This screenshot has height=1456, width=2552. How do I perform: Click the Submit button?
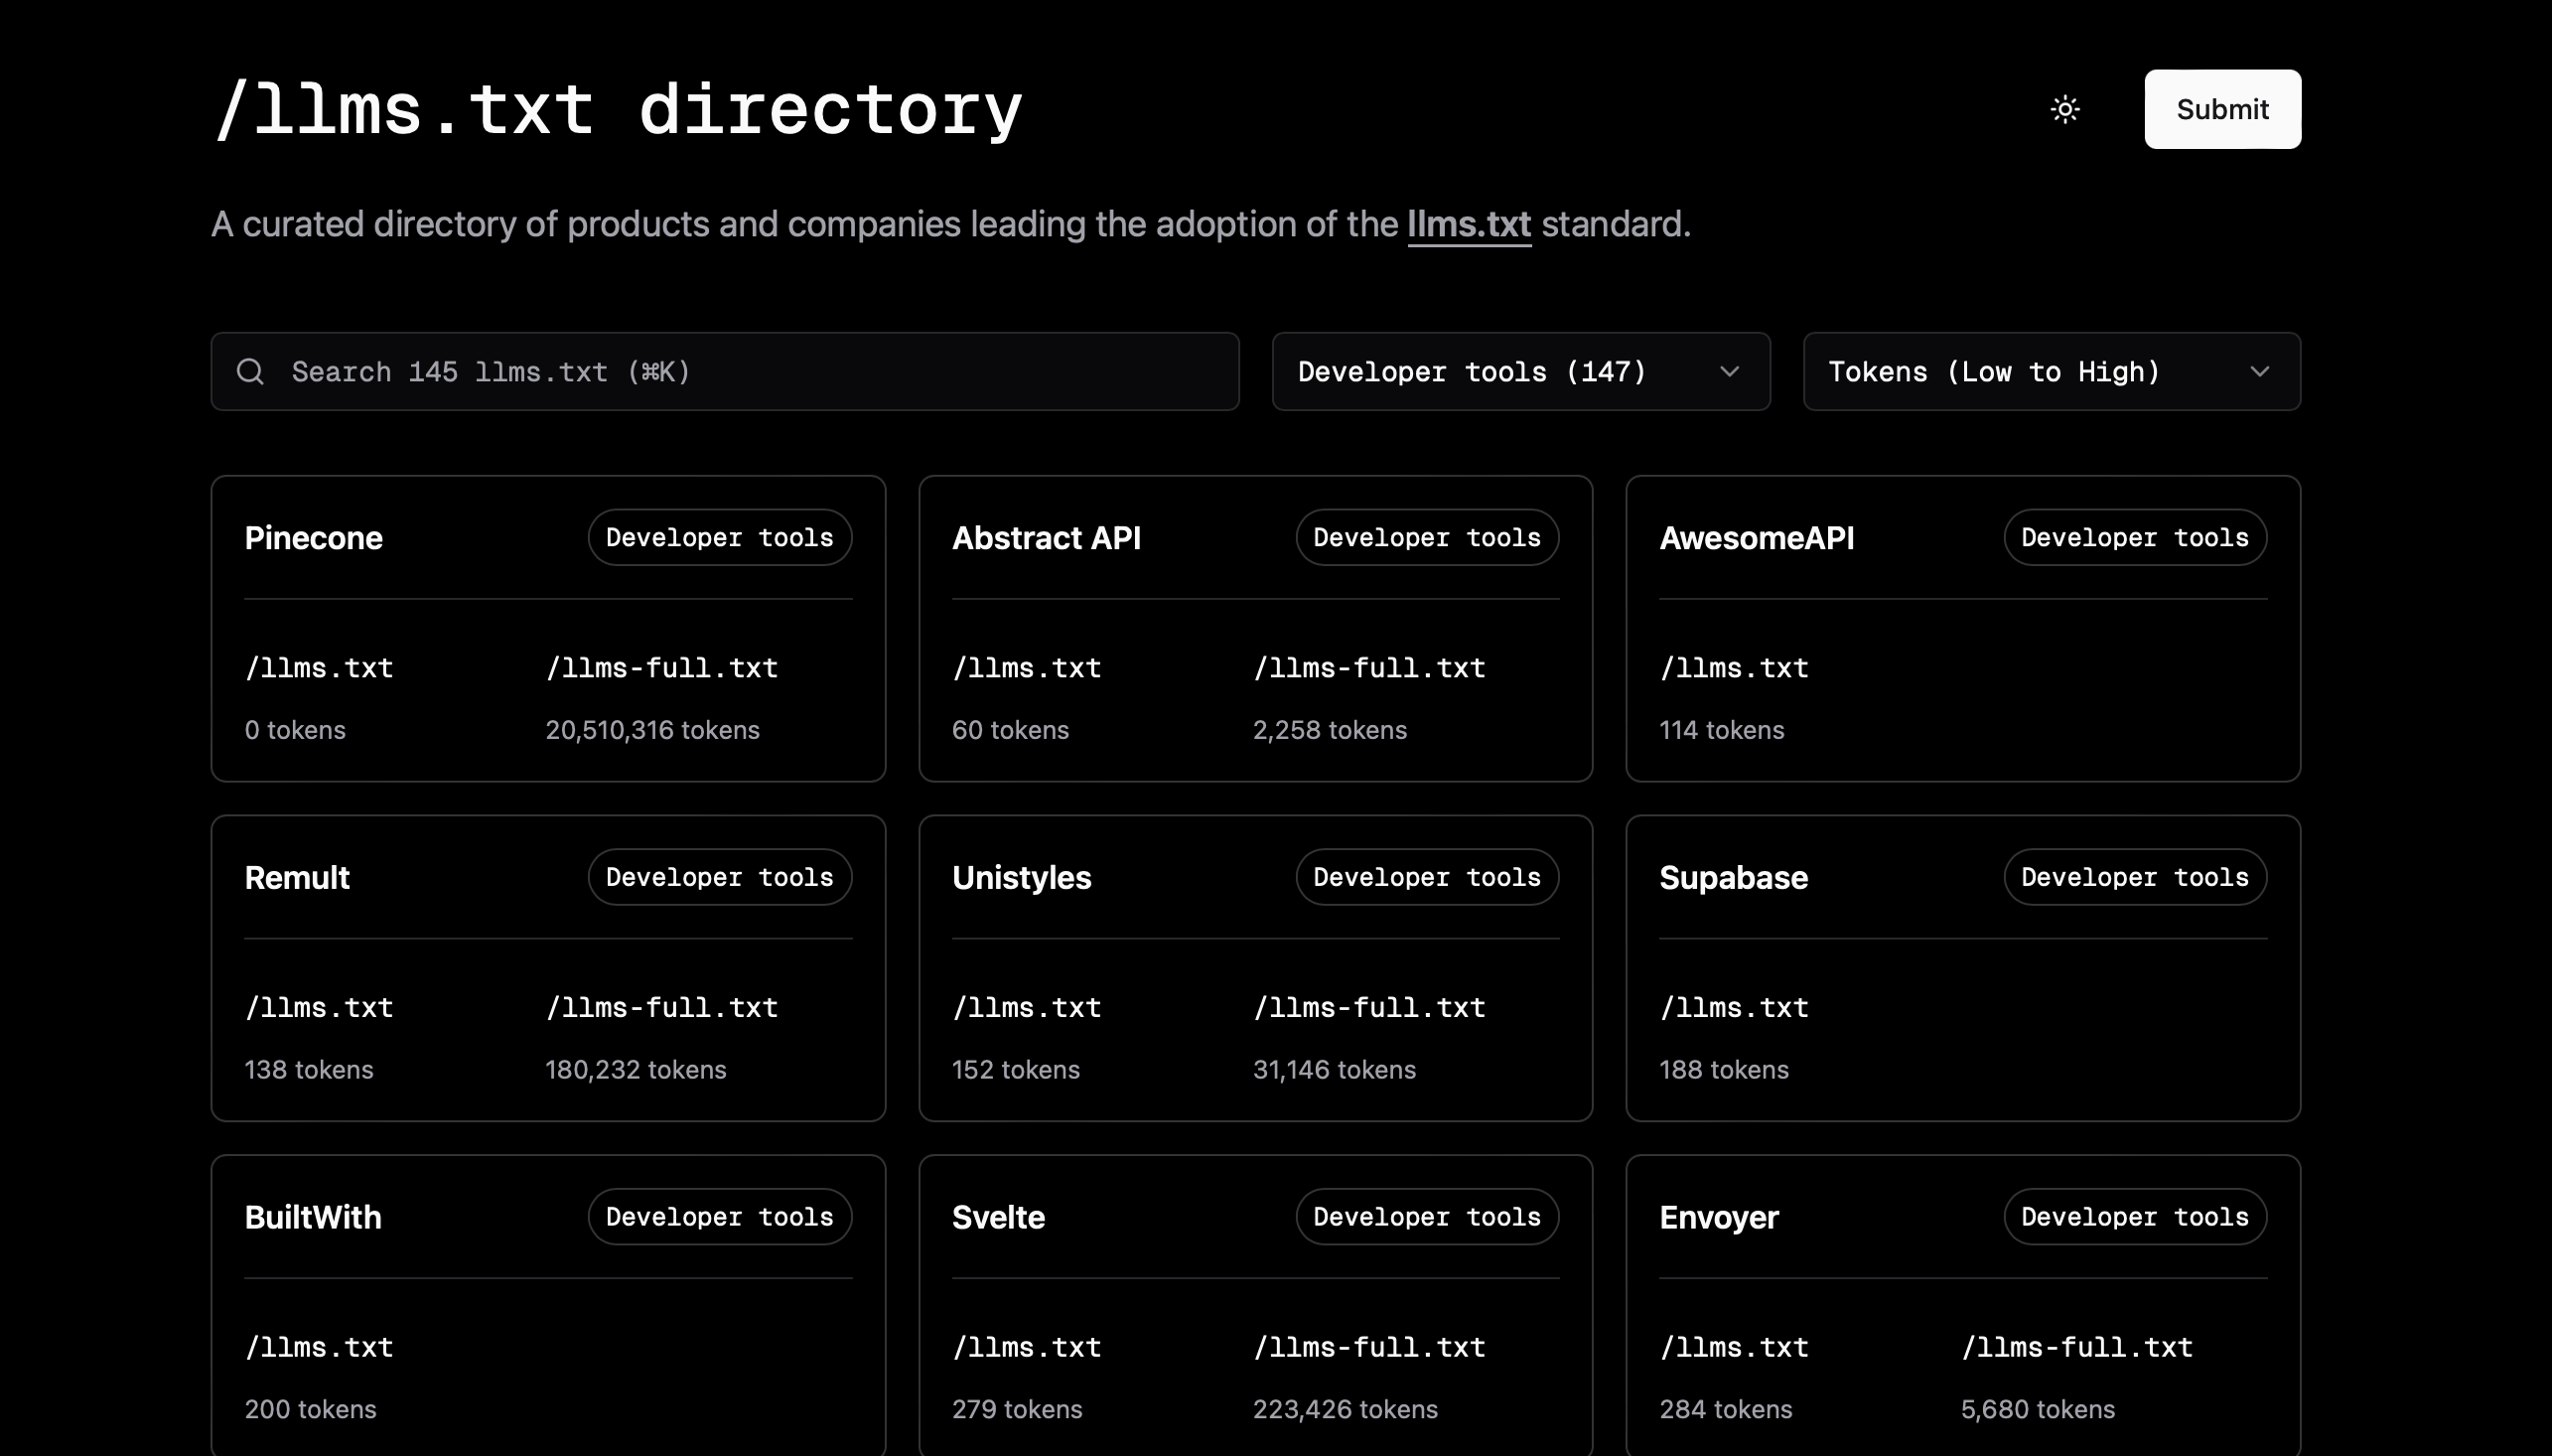tap(2221, 109)
